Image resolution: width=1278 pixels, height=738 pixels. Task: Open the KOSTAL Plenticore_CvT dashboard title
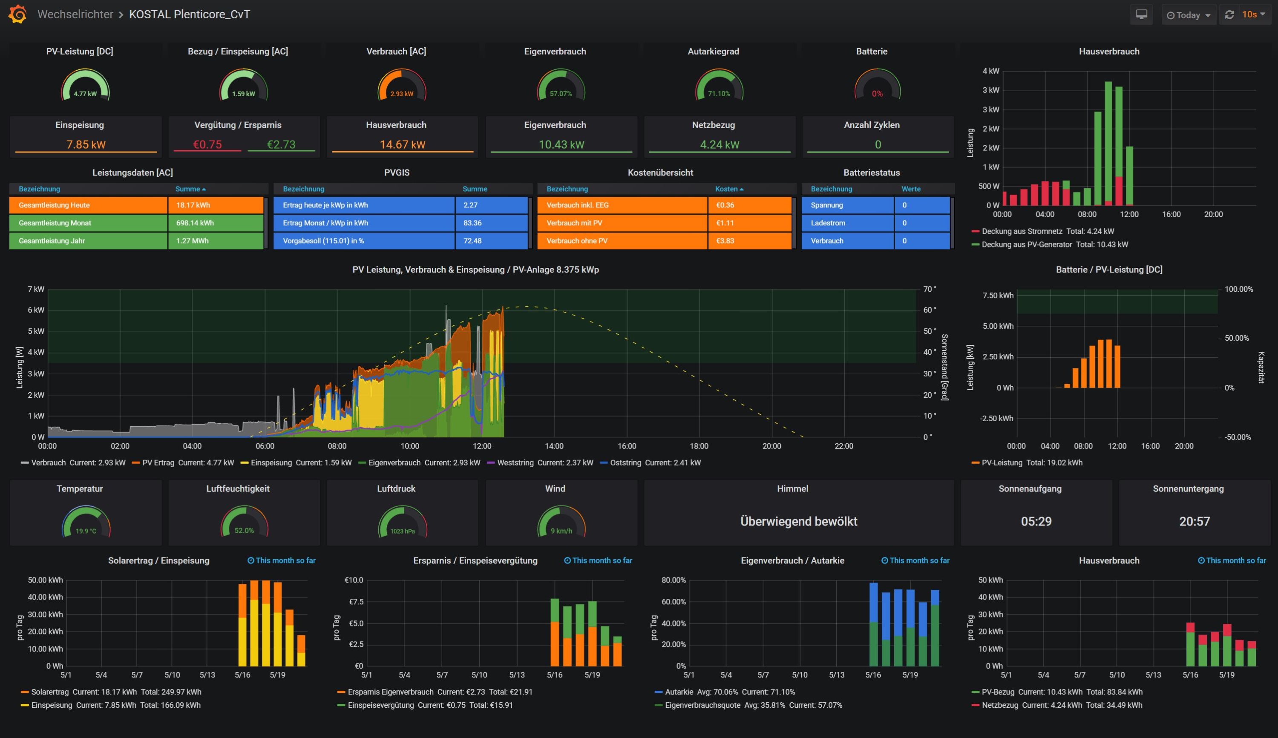tap(190, 14)
